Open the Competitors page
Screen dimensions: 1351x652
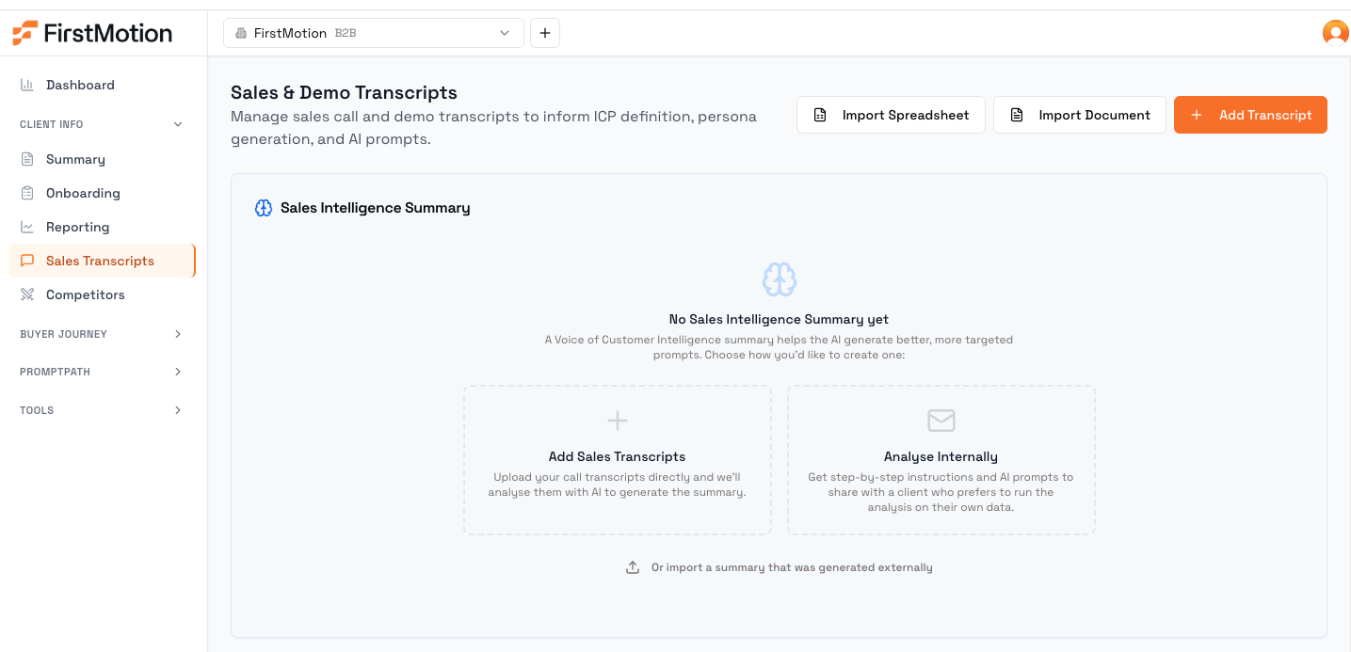[x=103, y=294]
